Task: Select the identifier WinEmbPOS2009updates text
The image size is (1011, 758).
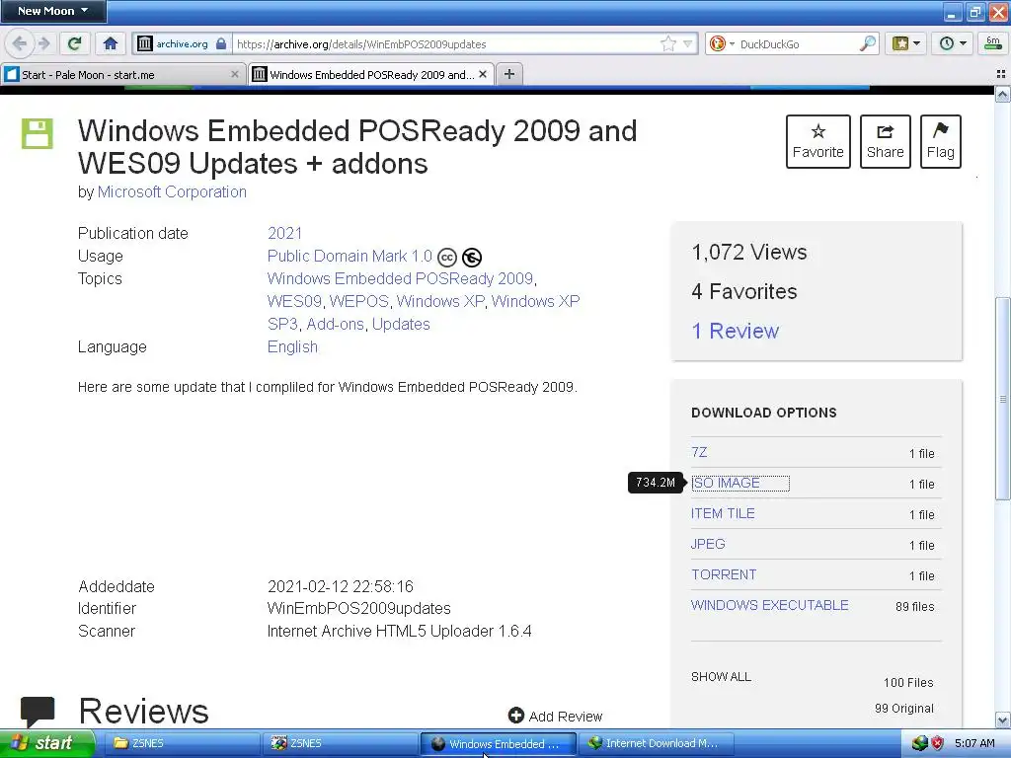Action: (x=359, y=608)
